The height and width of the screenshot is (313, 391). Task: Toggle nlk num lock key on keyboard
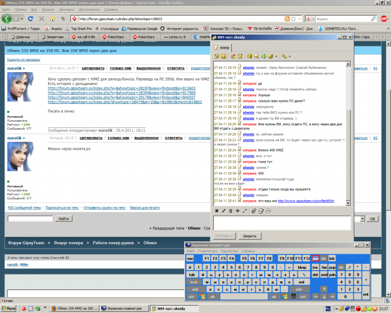[x=341, y=267]
